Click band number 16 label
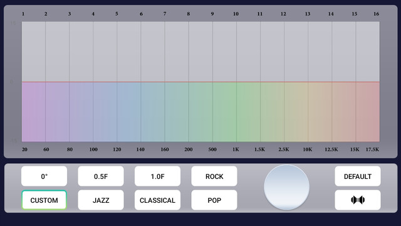The height and width of the screenshot is (226, 401). [x=376, y=14]
